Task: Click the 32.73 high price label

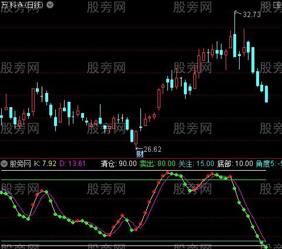Action: pyautogui.click(x=251, y=15)
